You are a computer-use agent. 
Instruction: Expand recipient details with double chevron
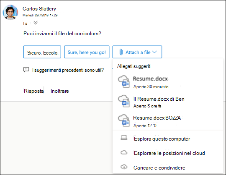point(36,23)
